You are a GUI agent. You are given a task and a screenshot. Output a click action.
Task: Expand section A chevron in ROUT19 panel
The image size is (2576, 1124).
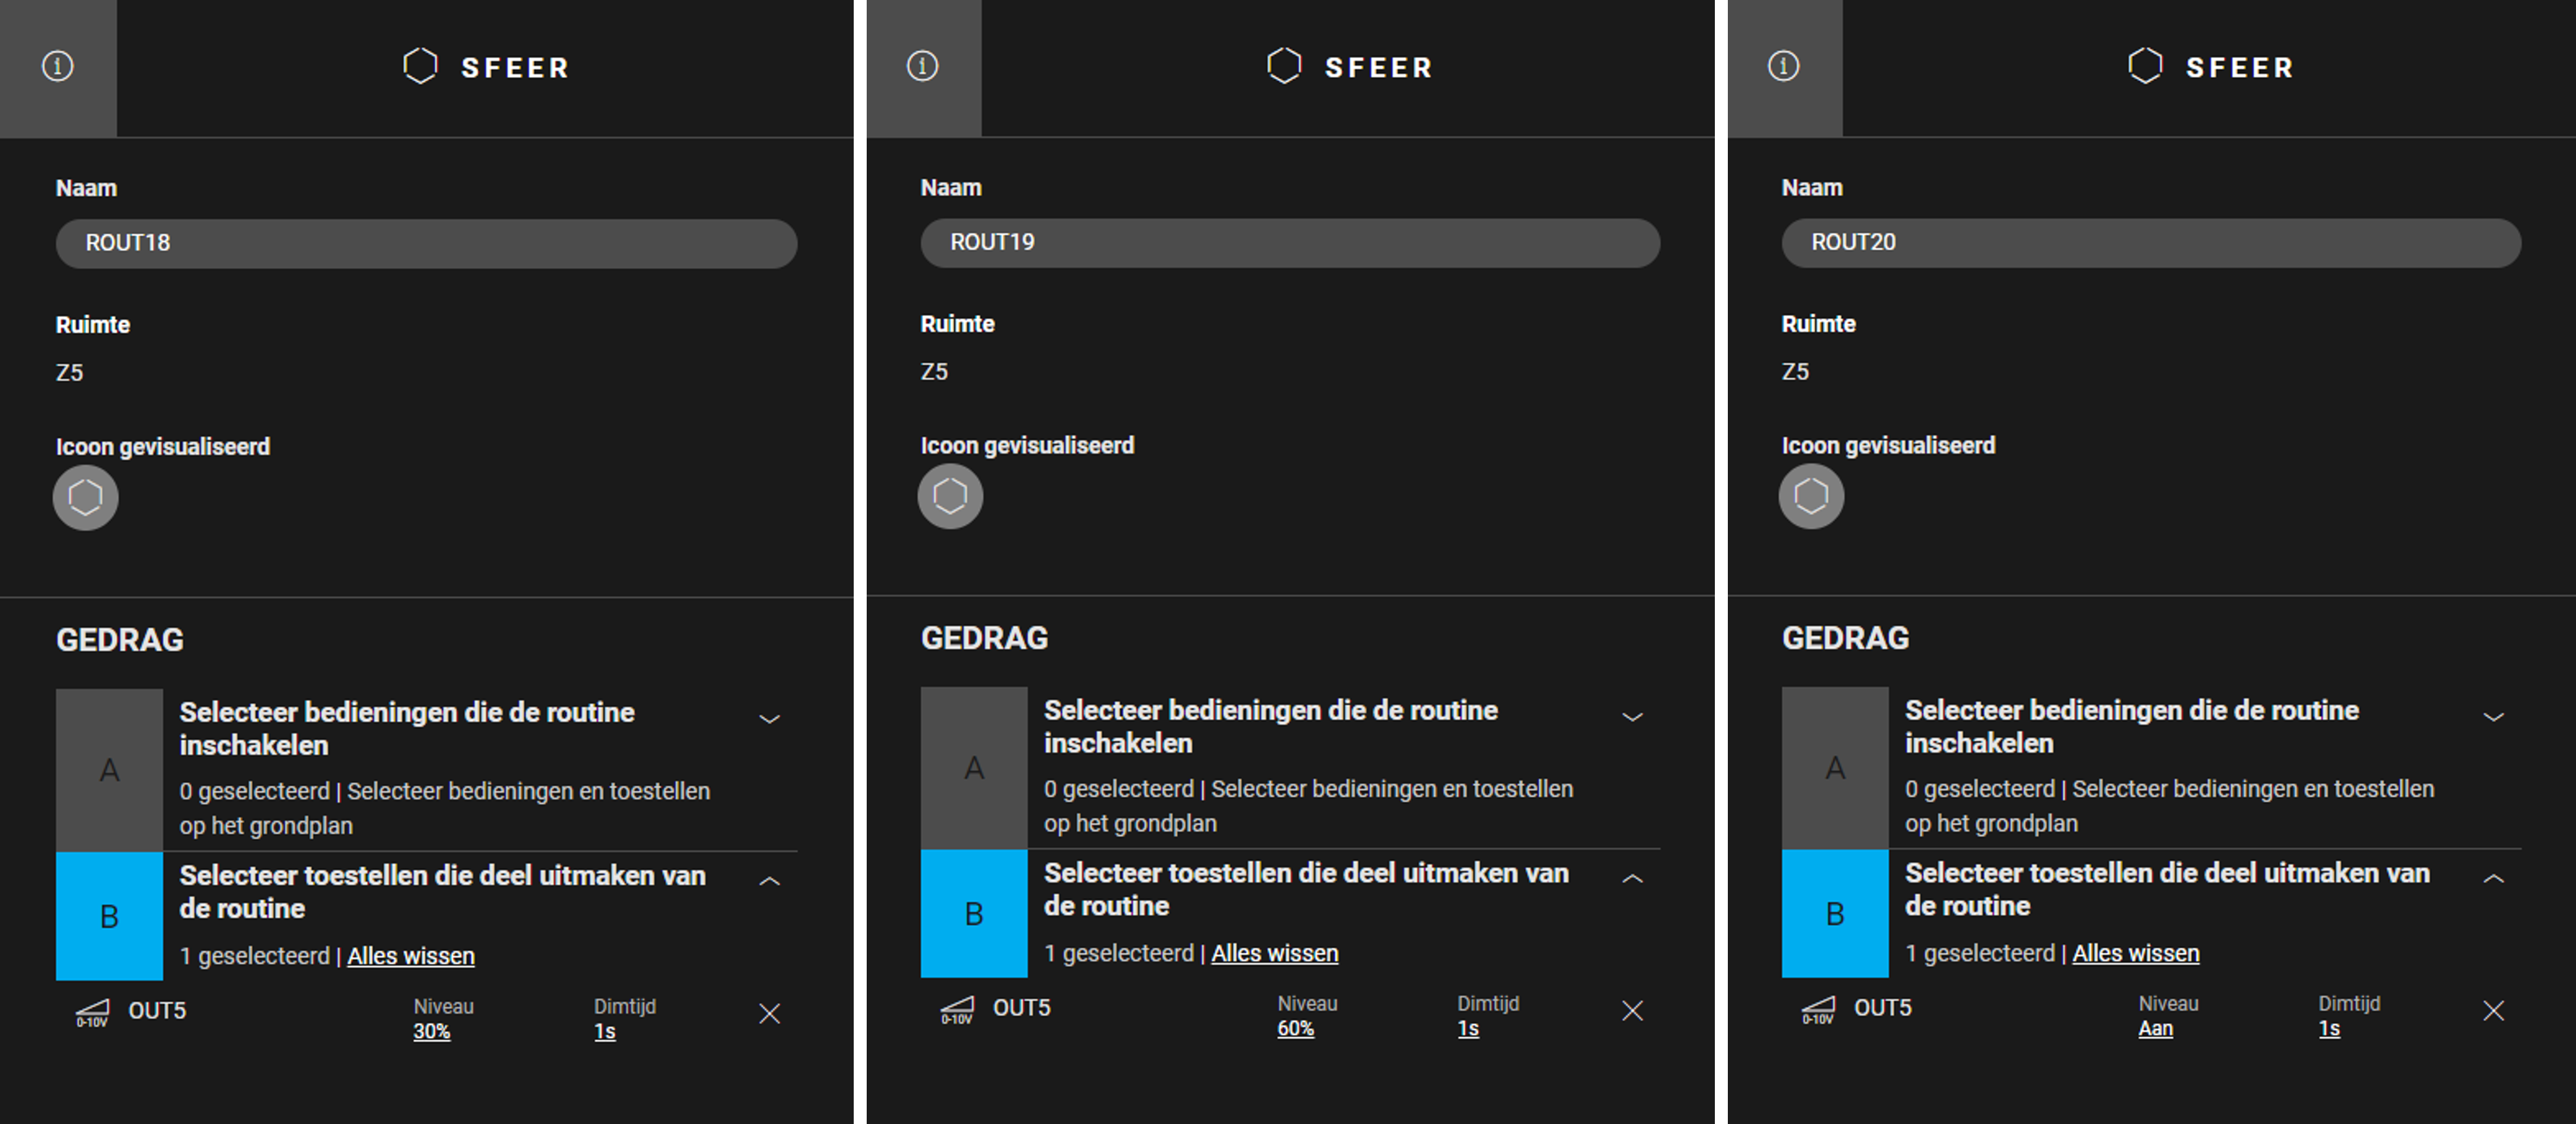click(1632, 717)
